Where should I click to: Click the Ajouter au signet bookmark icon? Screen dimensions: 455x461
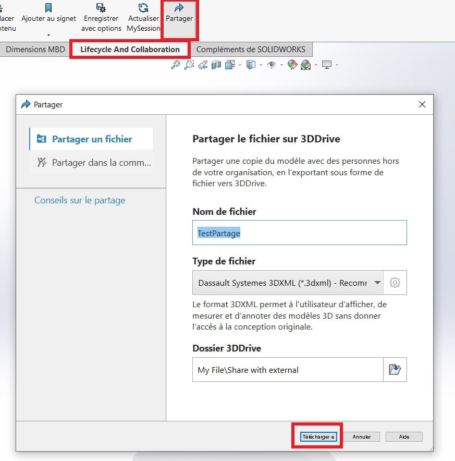point(48,8)
